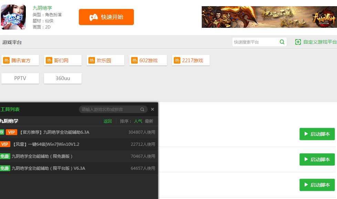The width and height of the screenshot is (337, 199).
Task: Focus the 快速搜索平台 search field
Action: click(255, 42)
